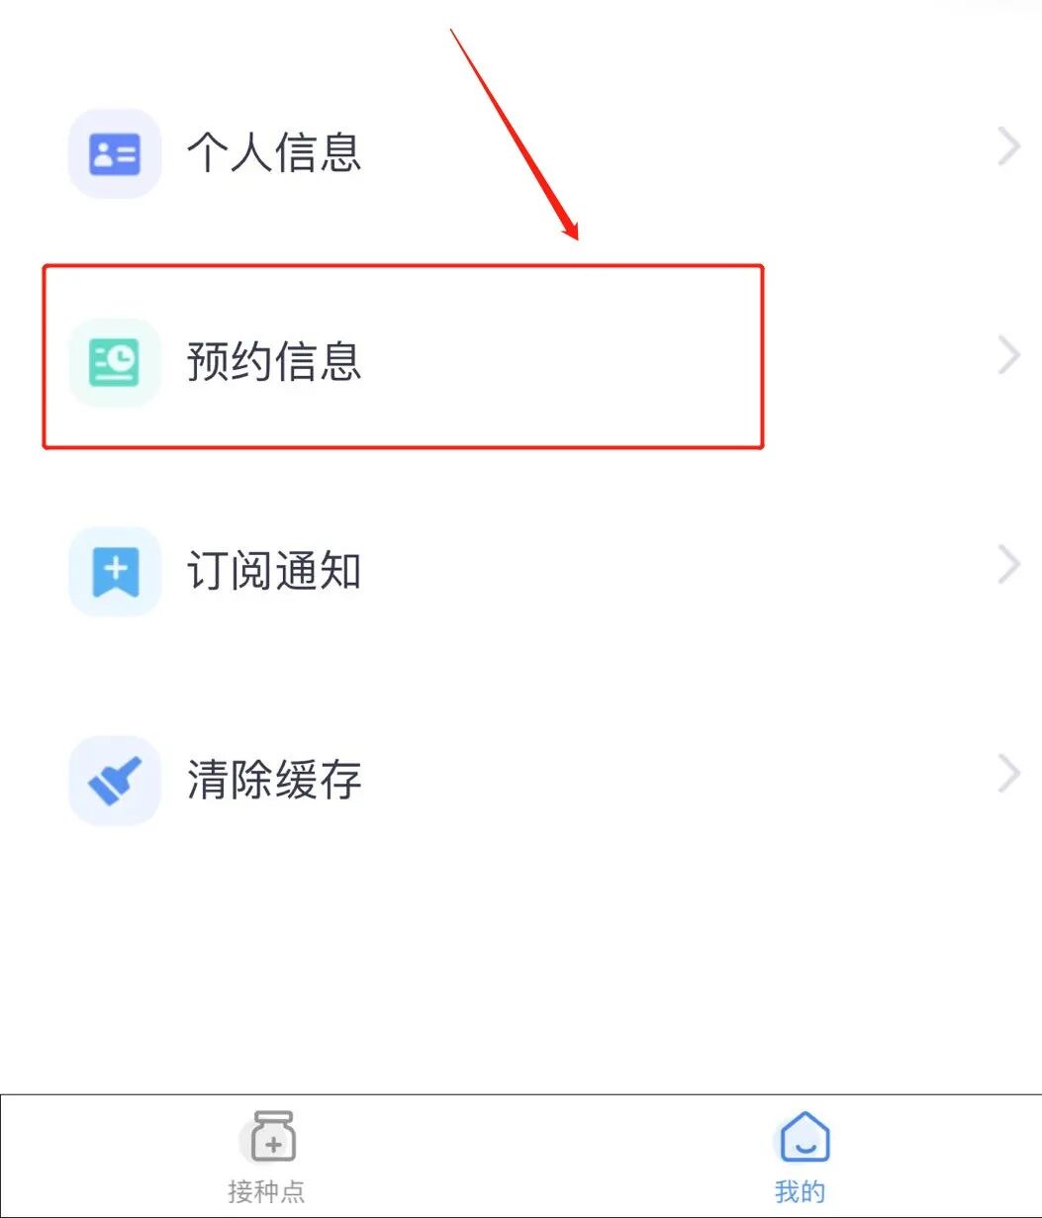Expand 预约信息 via its right chevron

(x=1008, y=356)
